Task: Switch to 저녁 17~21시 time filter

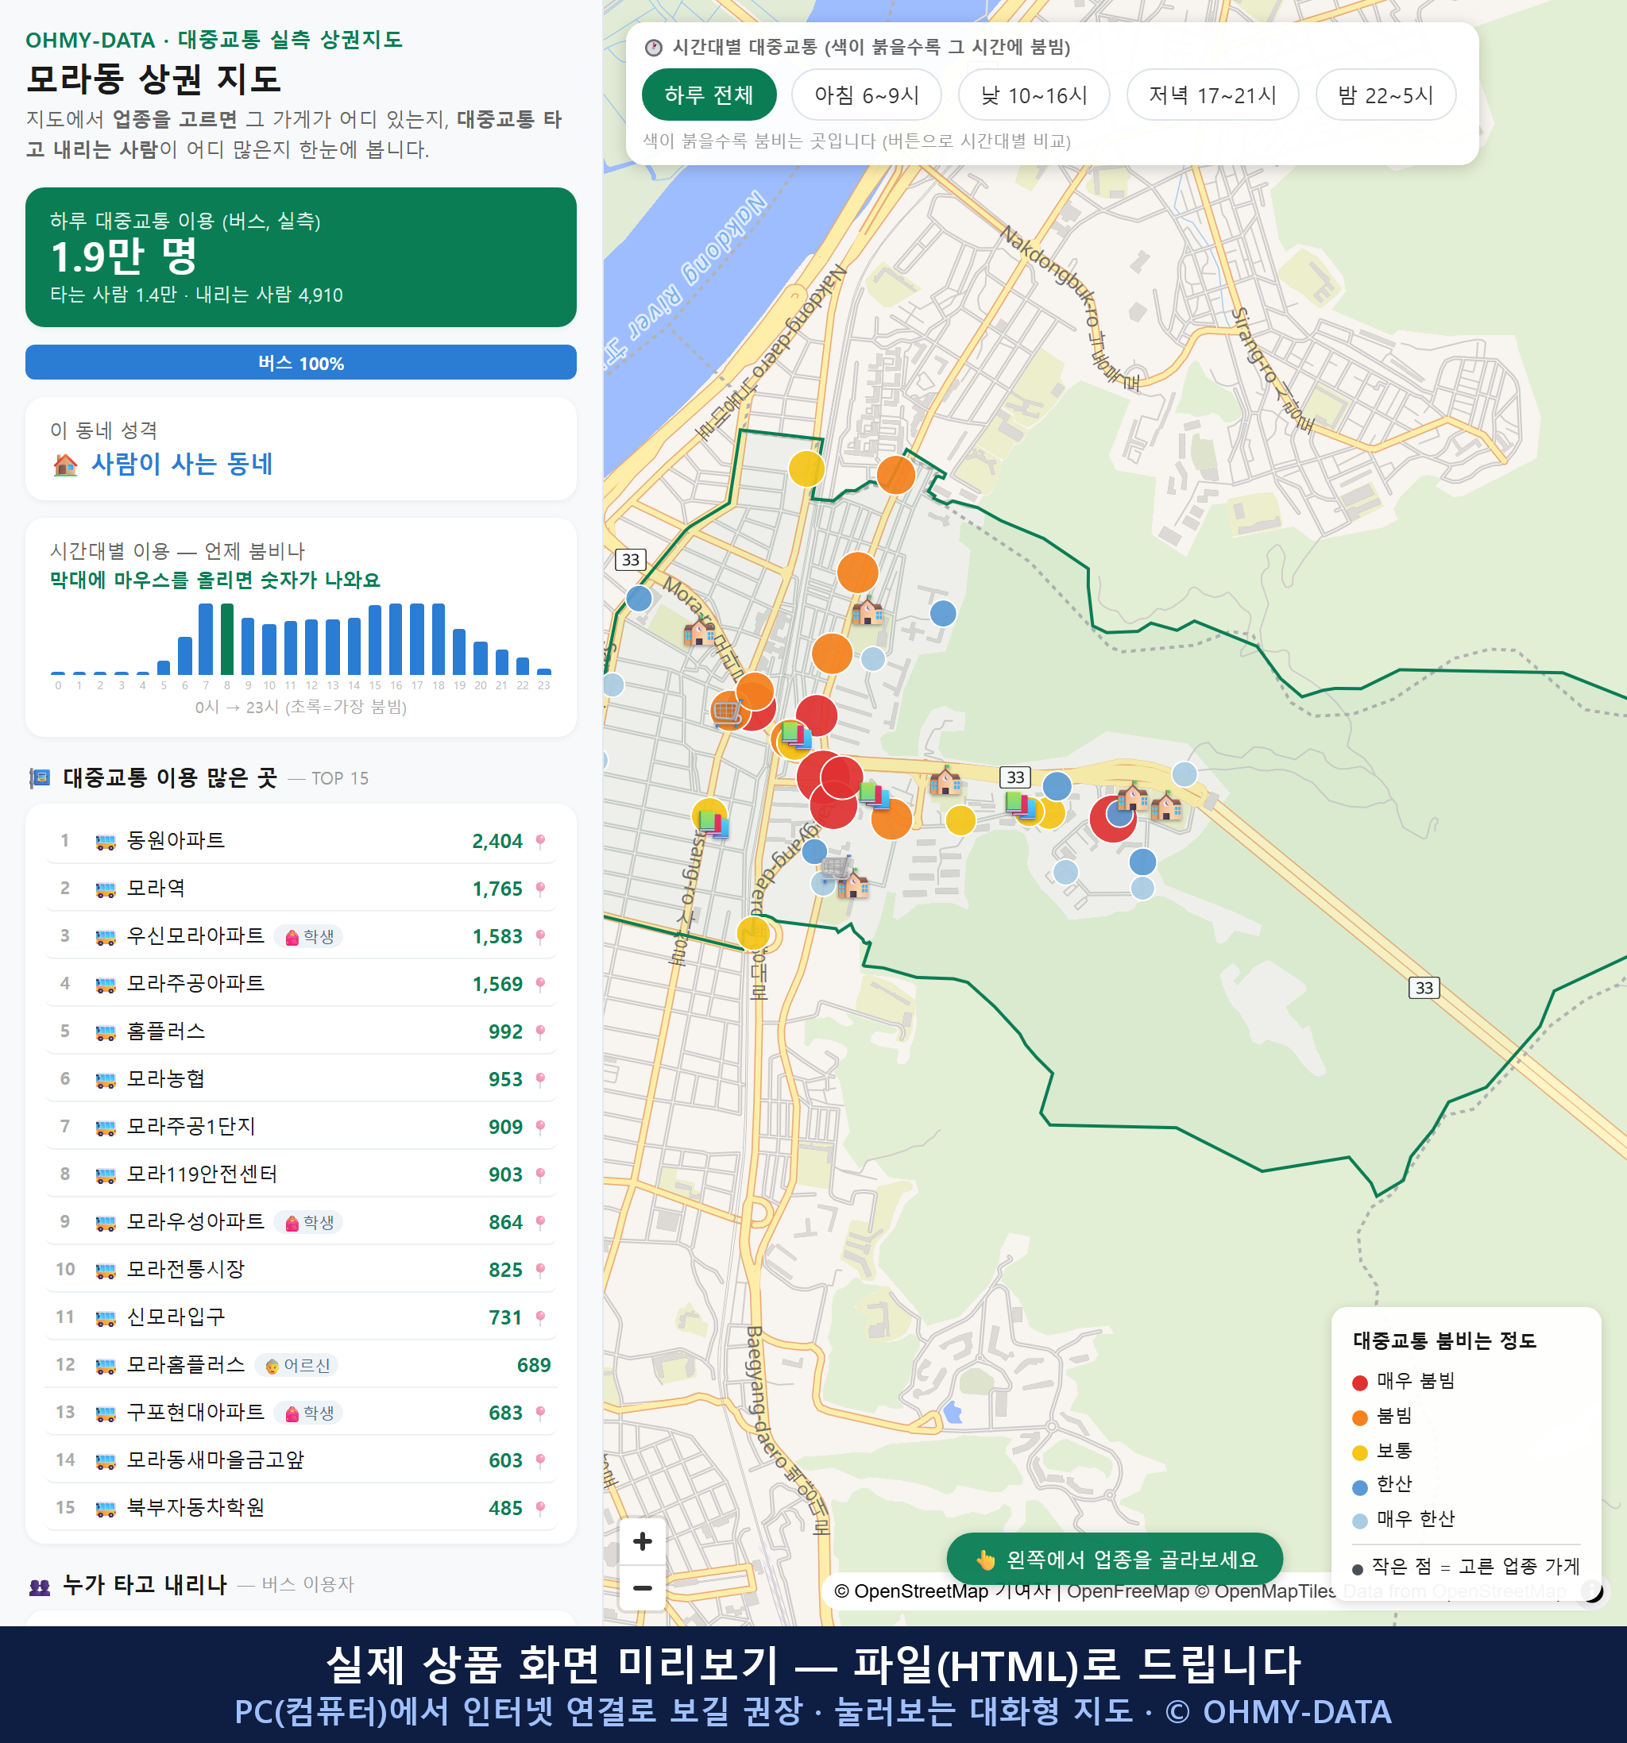Action: click(x=1212, y=94)
